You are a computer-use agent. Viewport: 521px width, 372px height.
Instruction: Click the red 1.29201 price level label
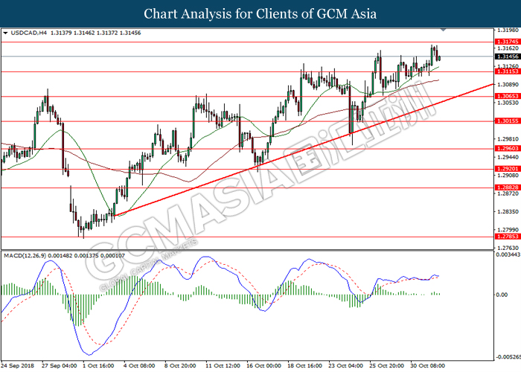tap(508, 169)
